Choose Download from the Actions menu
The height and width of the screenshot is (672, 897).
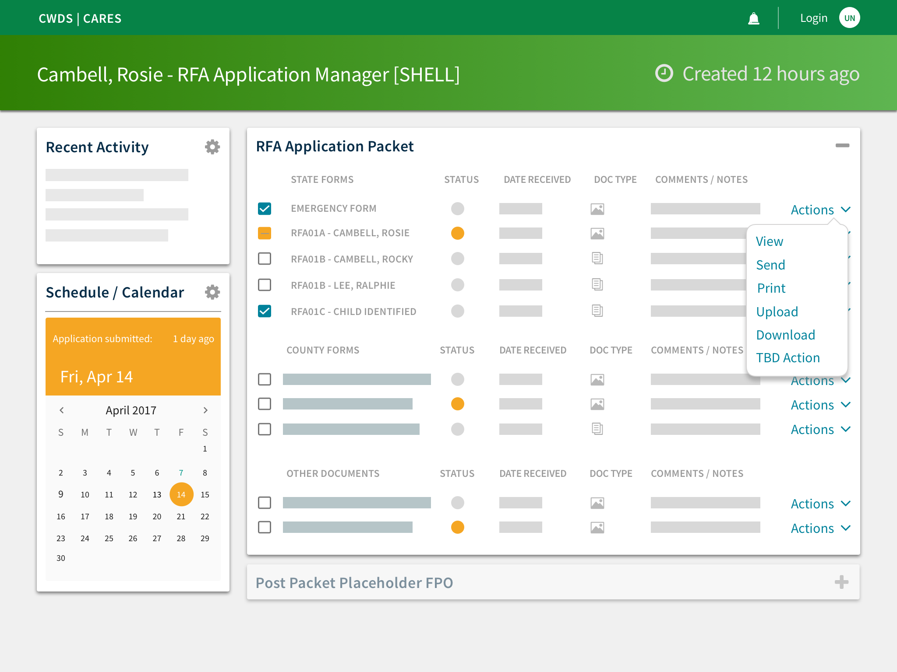click(x=785, y=335)
